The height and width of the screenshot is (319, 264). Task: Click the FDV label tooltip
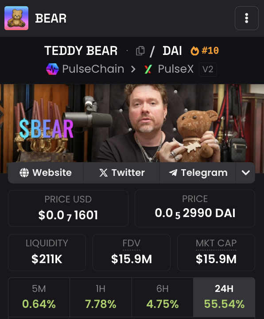[132, 243]
